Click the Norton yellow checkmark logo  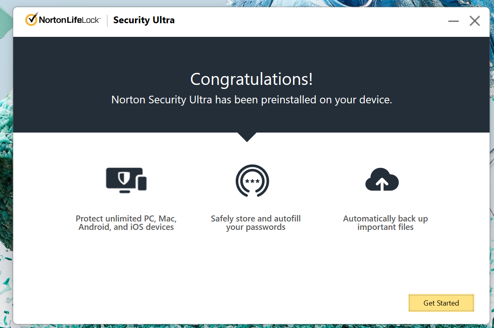click(31, 20)
